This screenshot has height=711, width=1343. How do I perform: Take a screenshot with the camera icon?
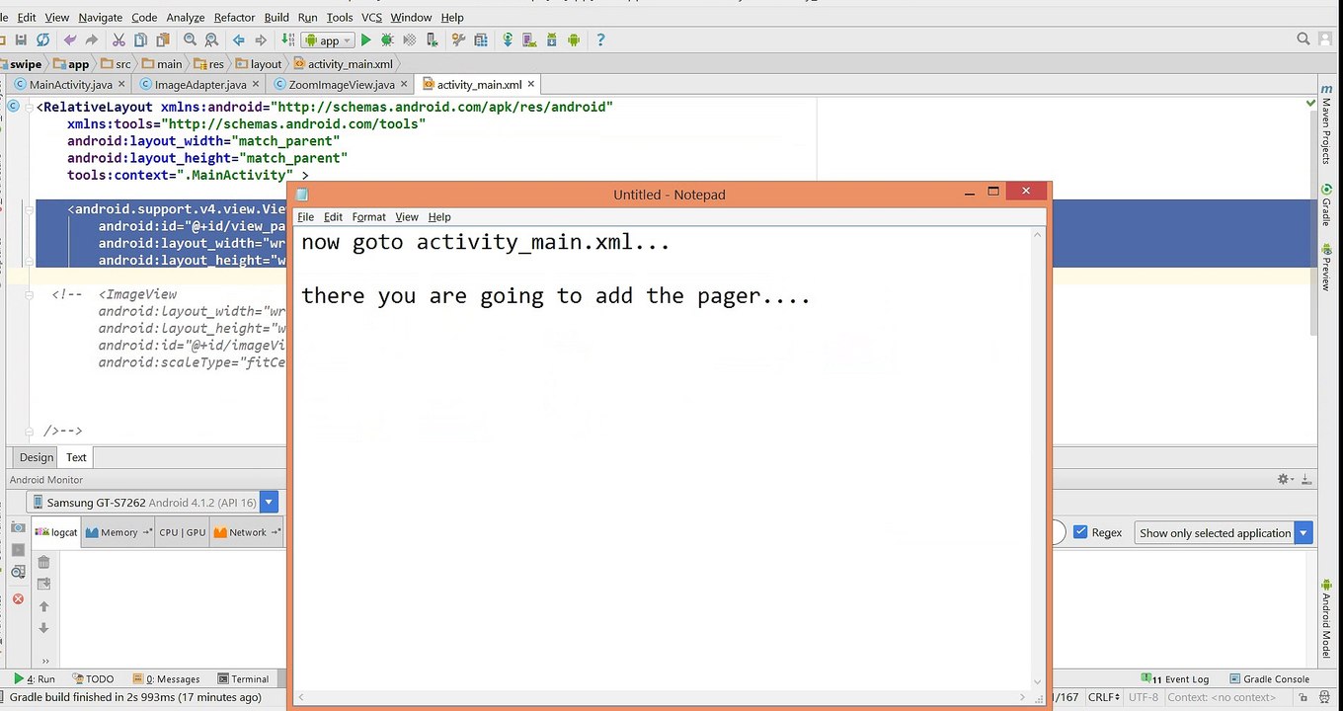click(x=18, y=528)
